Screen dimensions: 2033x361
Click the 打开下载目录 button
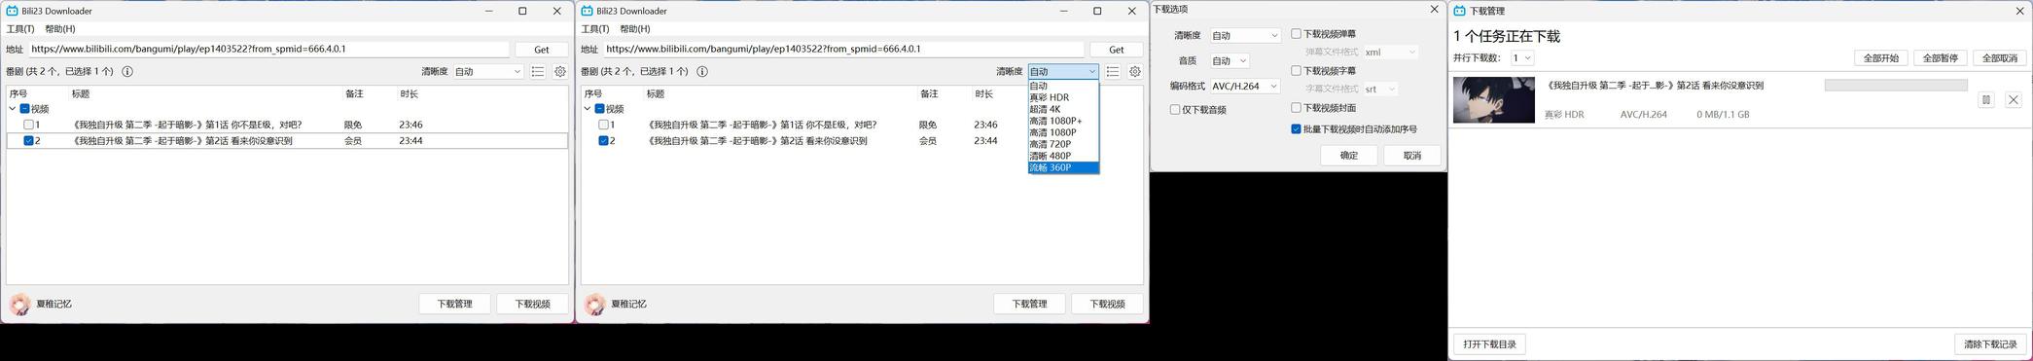[x=1490, y=344]
